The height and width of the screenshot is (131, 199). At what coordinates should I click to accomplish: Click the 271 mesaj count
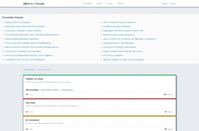click(168, 95)
